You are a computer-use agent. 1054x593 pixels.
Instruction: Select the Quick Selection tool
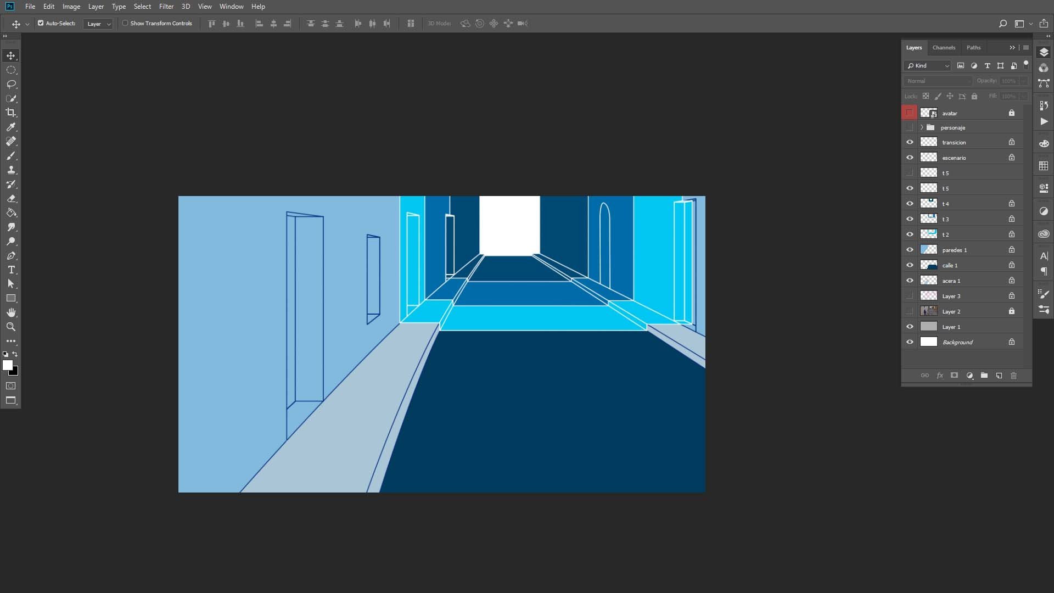pyautogui.click(x=11, y=98)
